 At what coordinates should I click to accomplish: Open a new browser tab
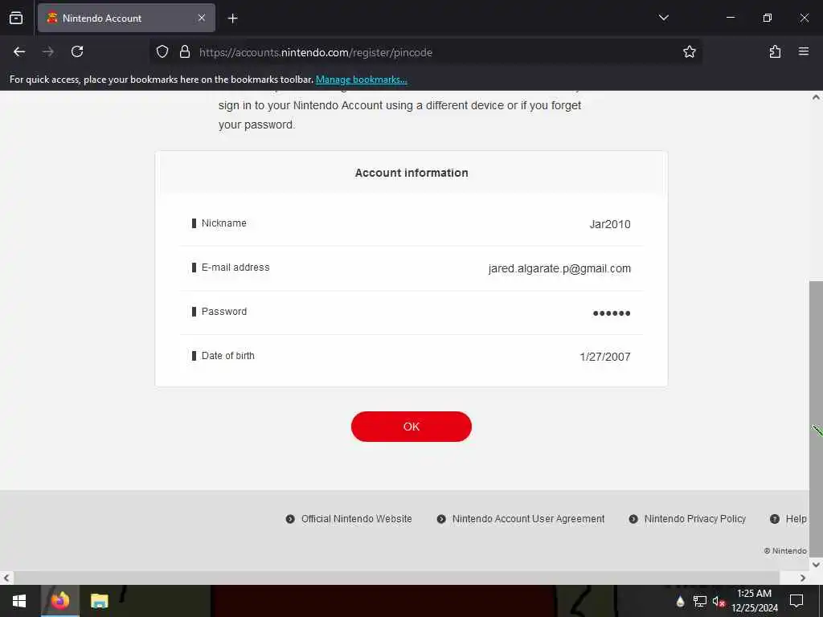[x=232, y=18]
